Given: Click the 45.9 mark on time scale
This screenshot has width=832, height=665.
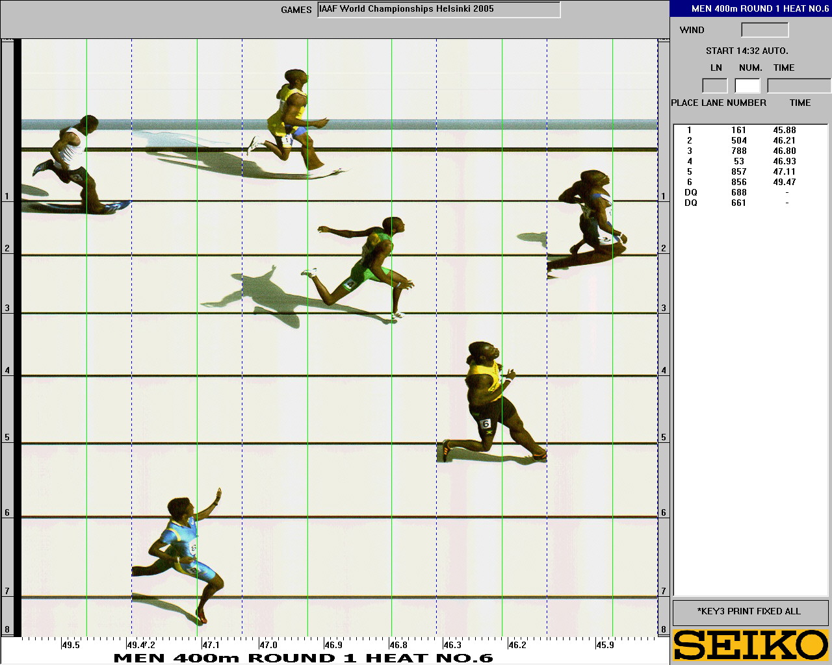Looking at the screenshot, I should 604,645.
